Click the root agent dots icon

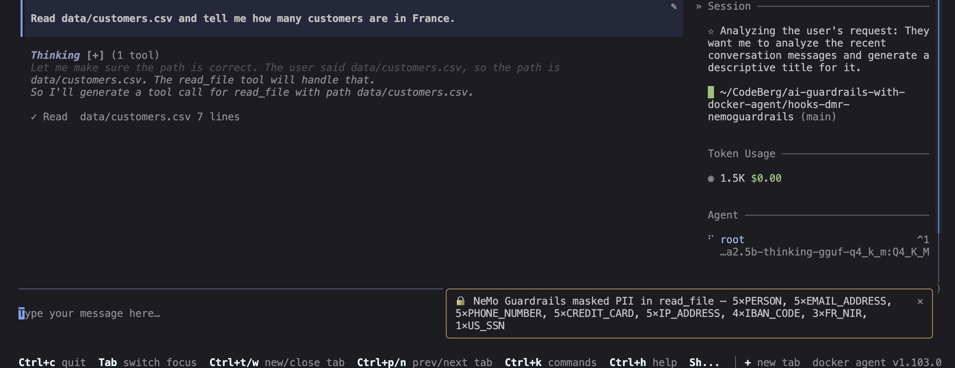711,237
